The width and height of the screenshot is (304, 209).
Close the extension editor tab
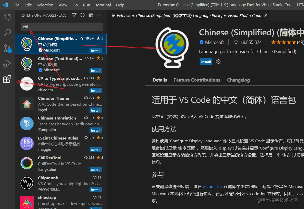(266, 15)
